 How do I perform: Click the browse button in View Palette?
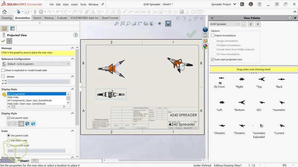click(244, 24)
